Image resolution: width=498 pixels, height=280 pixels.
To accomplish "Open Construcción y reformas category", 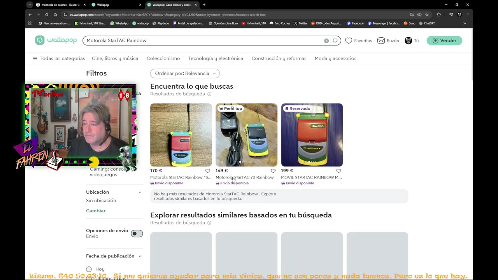I will pyautogui.click(x=279, y=58).
